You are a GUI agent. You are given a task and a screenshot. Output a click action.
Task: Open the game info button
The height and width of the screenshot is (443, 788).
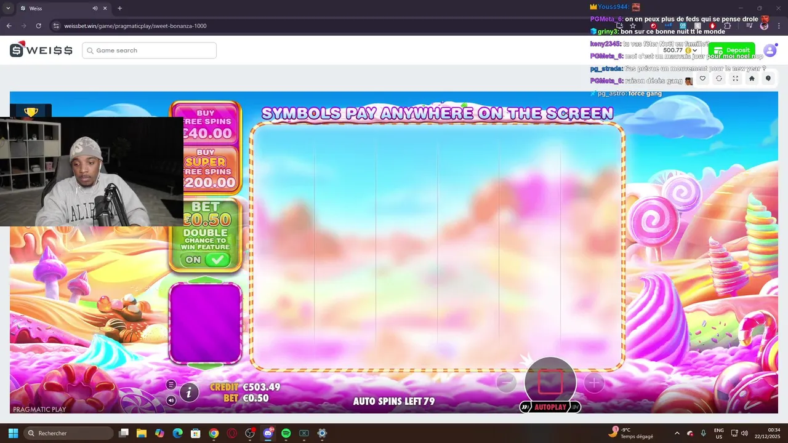pos(189,392)
